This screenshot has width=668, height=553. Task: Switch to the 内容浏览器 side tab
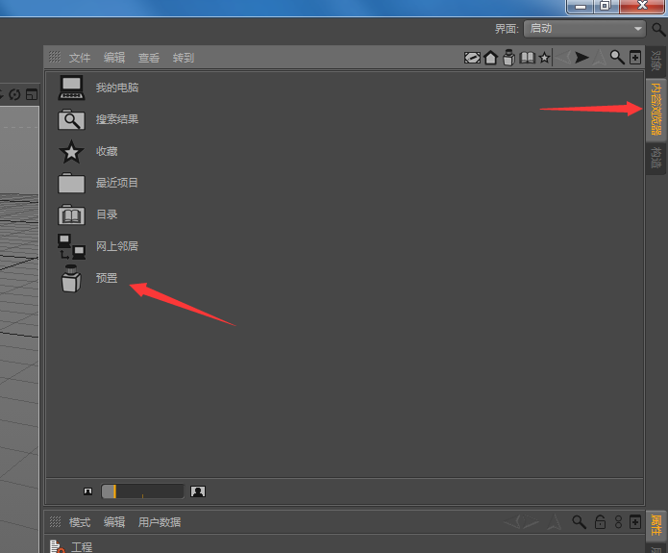[x=656, y=109]
